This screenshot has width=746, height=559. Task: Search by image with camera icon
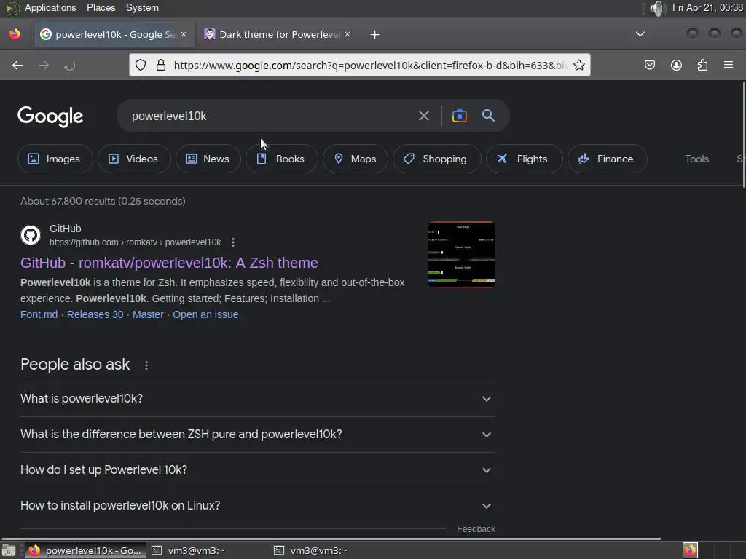point(459,116)
